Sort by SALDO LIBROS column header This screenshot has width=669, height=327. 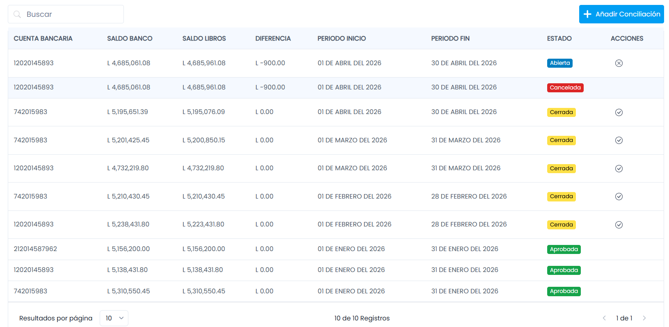[204, 39]
